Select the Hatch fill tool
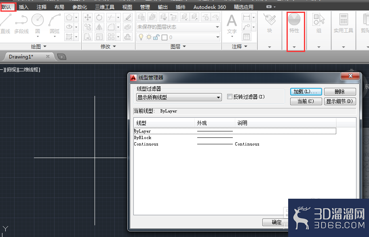The image size is (369, 237). [x=69, y=37]
